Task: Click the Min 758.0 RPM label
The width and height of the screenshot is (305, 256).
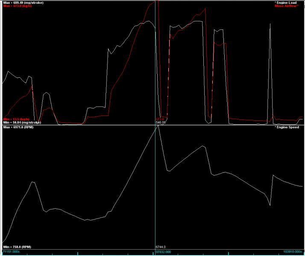Action: tap(18, 247)
